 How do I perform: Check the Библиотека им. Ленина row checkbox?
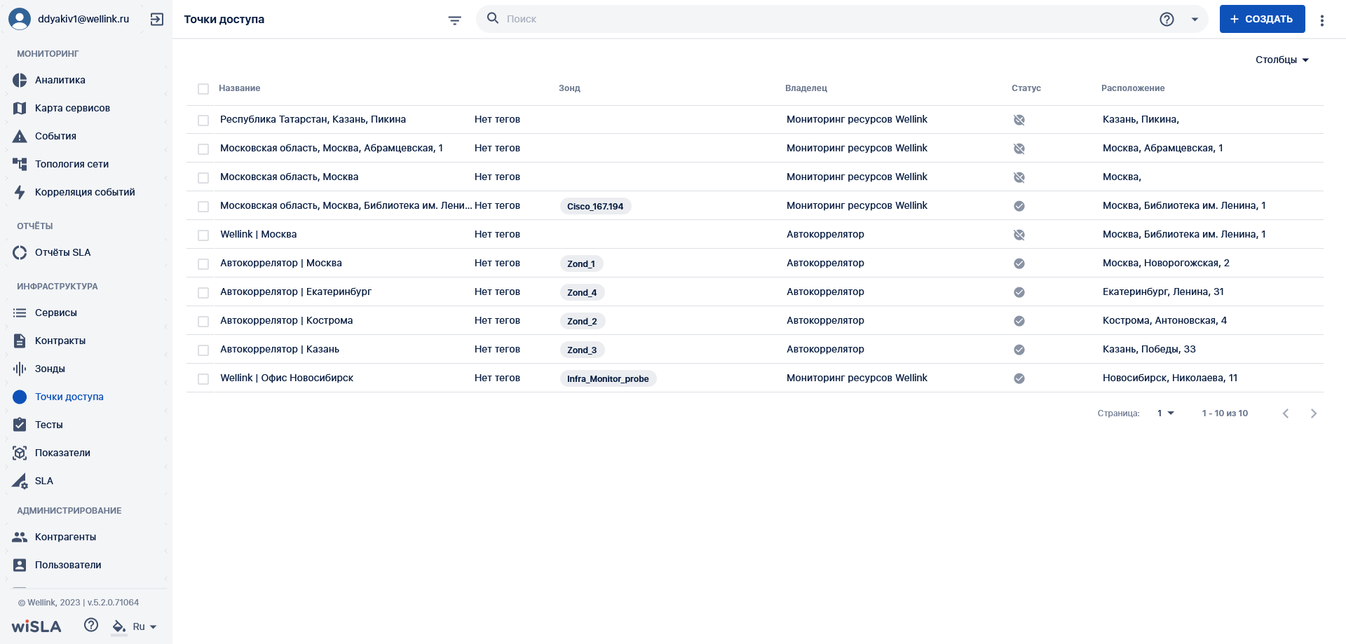pos(203,207)
